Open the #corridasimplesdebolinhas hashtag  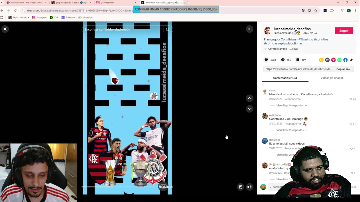click(283, 43)
